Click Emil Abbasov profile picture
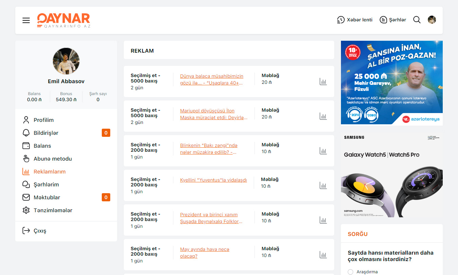Screen dimensions: 458x275 [66, 61]
